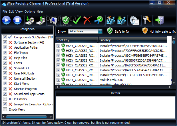Click the results scroll left arrow
177x126 pixels.
57,87
